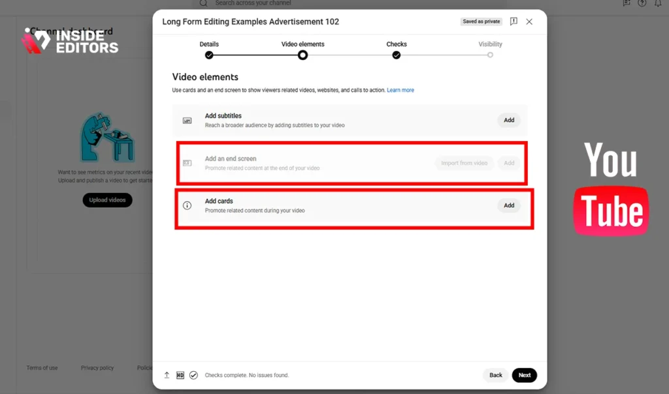Click the checks complete checkmark icon
669x394 pixels.
(193, 375)
